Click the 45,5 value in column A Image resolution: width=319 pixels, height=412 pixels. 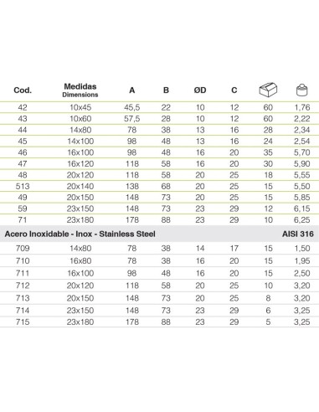pos(132,107)
